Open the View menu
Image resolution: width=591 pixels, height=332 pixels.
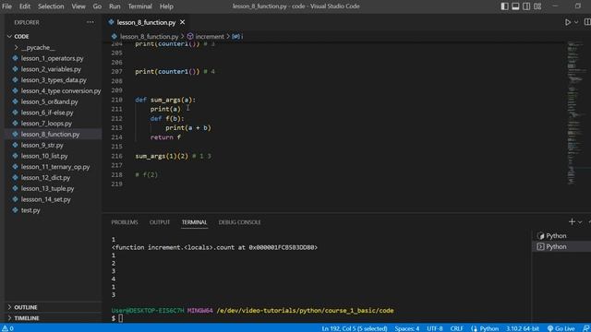tap(78, 6)
